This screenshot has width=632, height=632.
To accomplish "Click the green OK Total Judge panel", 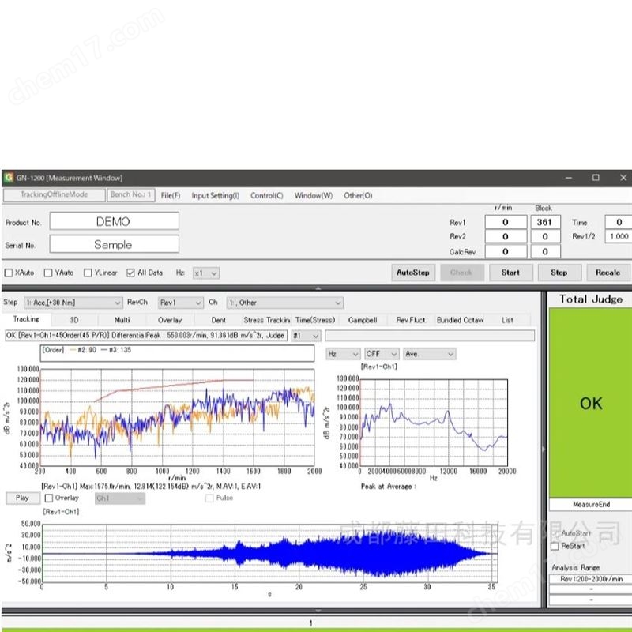I will click(590, 403).
